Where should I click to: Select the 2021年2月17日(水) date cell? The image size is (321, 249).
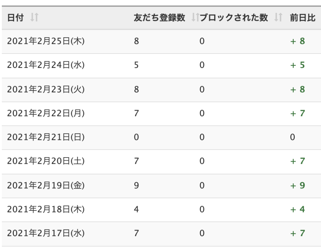[46, 233]
